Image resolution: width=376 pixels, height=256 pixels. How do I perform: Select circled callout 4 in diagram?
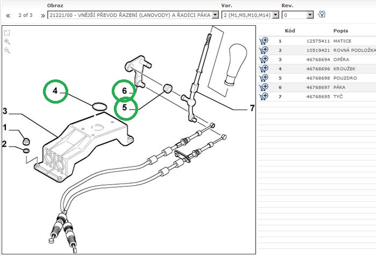tap(57, 93)
